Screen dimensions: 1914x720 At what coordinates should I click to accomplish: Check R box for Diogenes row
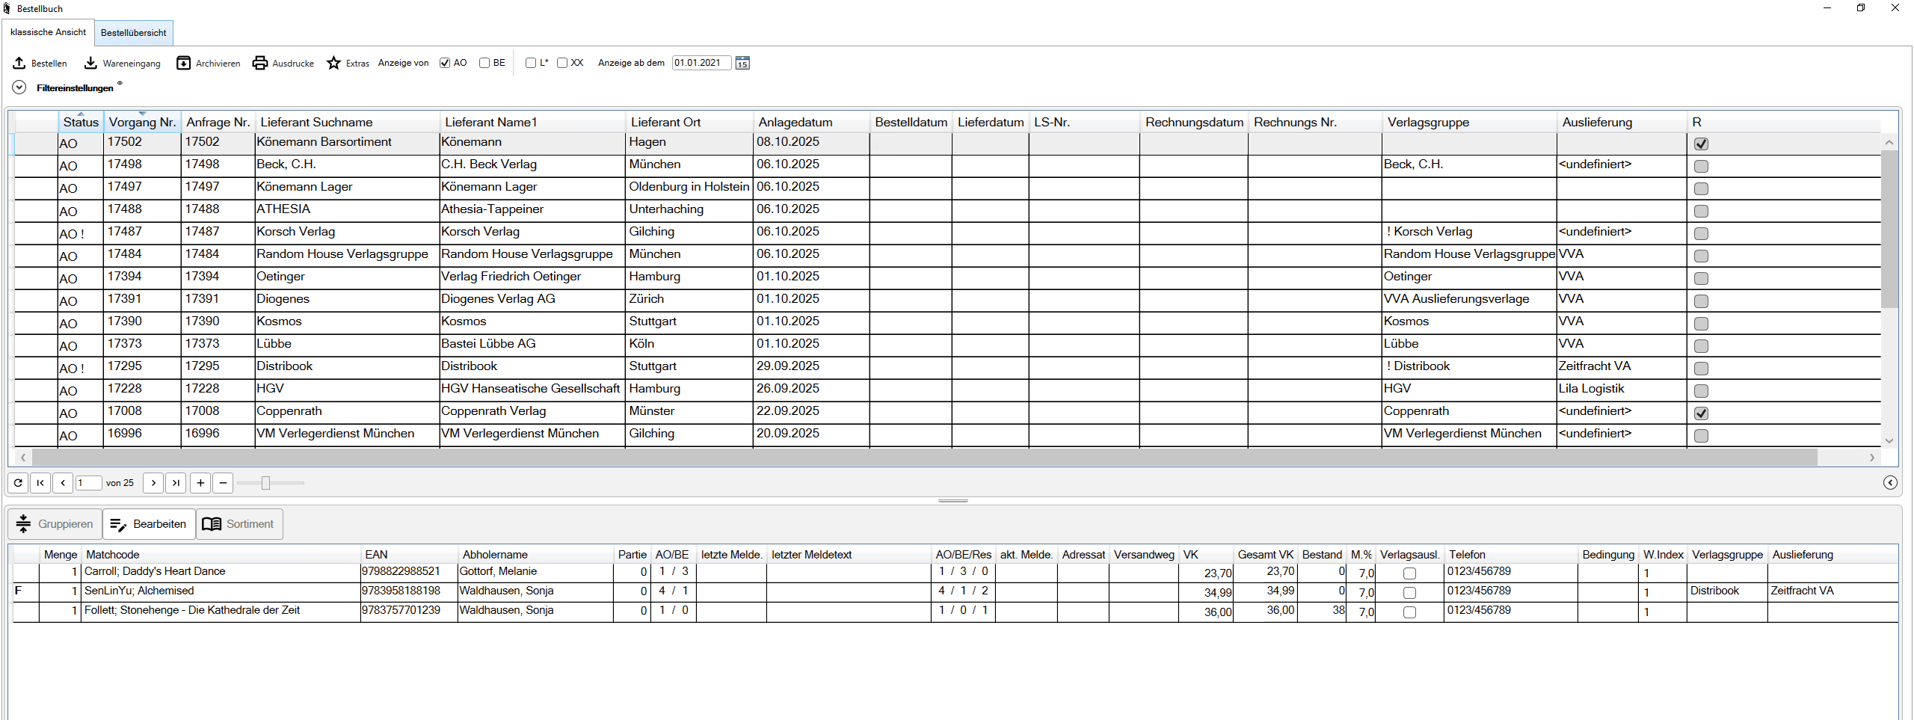1701,301
